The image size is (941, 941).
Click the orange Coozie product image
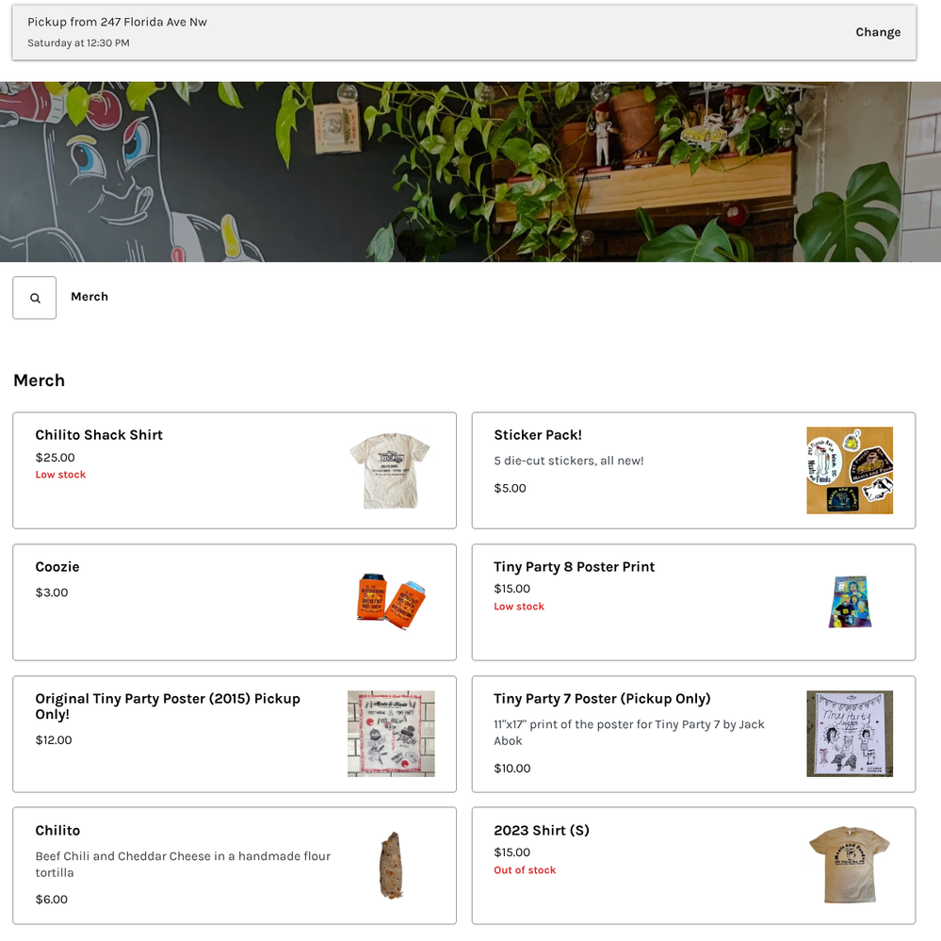(390, 600)
